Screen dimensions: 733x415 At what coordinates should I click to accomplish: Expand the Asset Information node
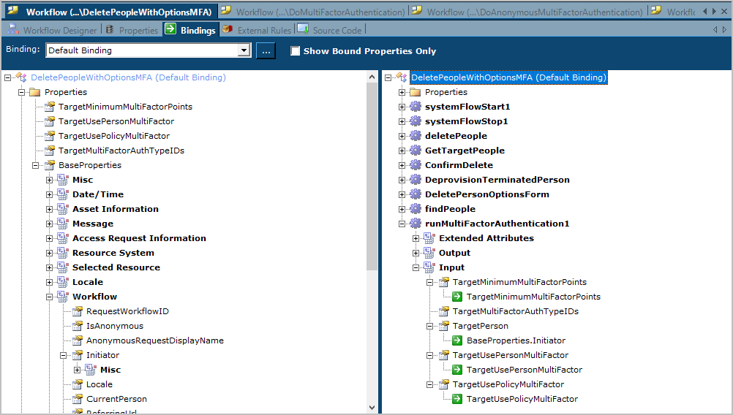click(x=49, y=209)
